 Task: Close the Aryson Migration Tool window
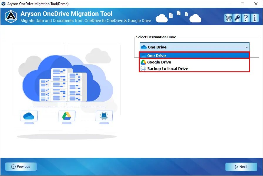pos(256,4)
